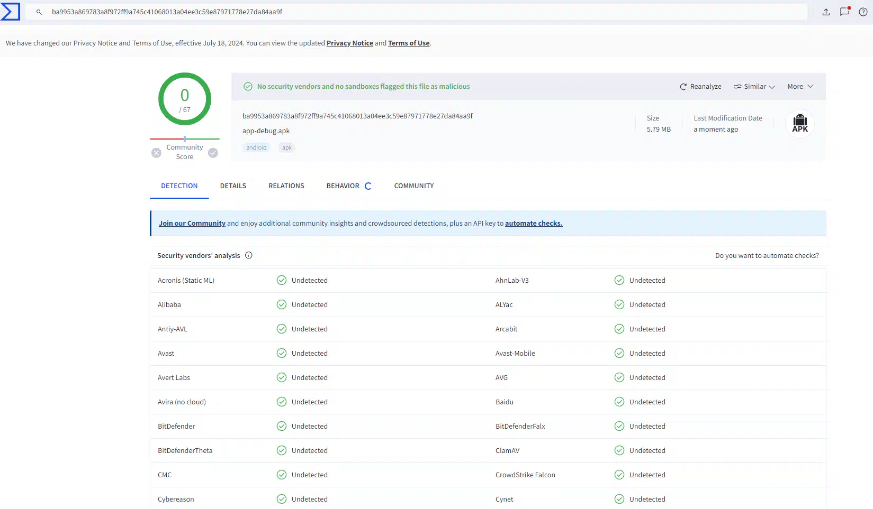Click the Avira (no cloud) vendor name

[182, 402]
